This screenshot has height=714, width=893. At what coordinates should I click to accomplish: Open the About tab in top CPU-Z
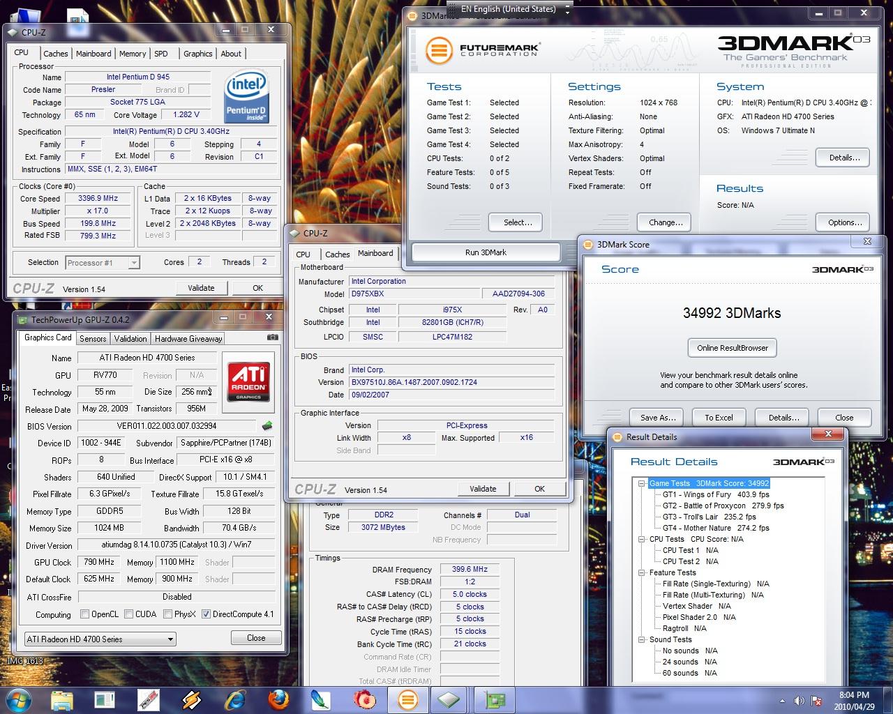(x=231, y=54)
